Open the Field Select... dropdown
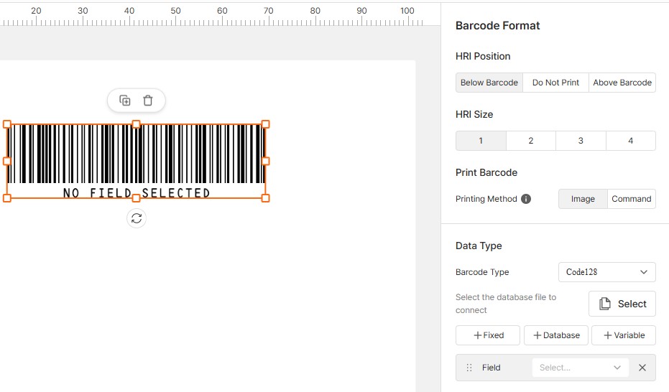 point(581,368)
